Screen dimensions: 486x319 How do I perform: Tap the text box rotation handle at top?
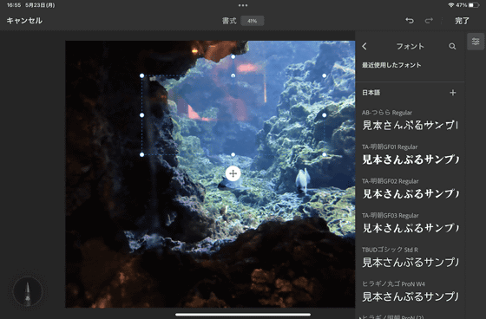click(233, 56)
